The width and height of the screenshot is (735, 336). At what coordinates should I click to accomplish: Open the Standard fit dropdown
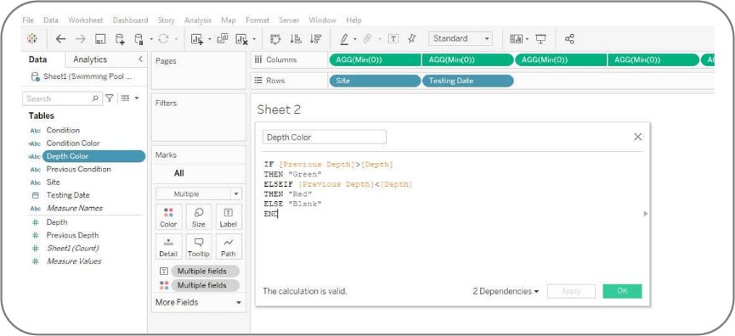pos(461,39)
